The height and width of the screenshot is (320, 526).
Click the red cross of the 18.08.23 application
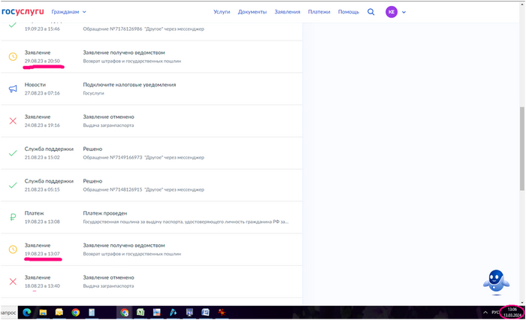(x=13, y=282)
